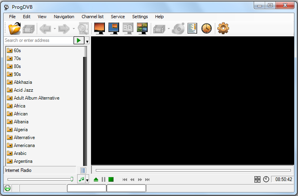
Task: Open the Service menu
Action: pyautogui.click(x=118, y=17)
